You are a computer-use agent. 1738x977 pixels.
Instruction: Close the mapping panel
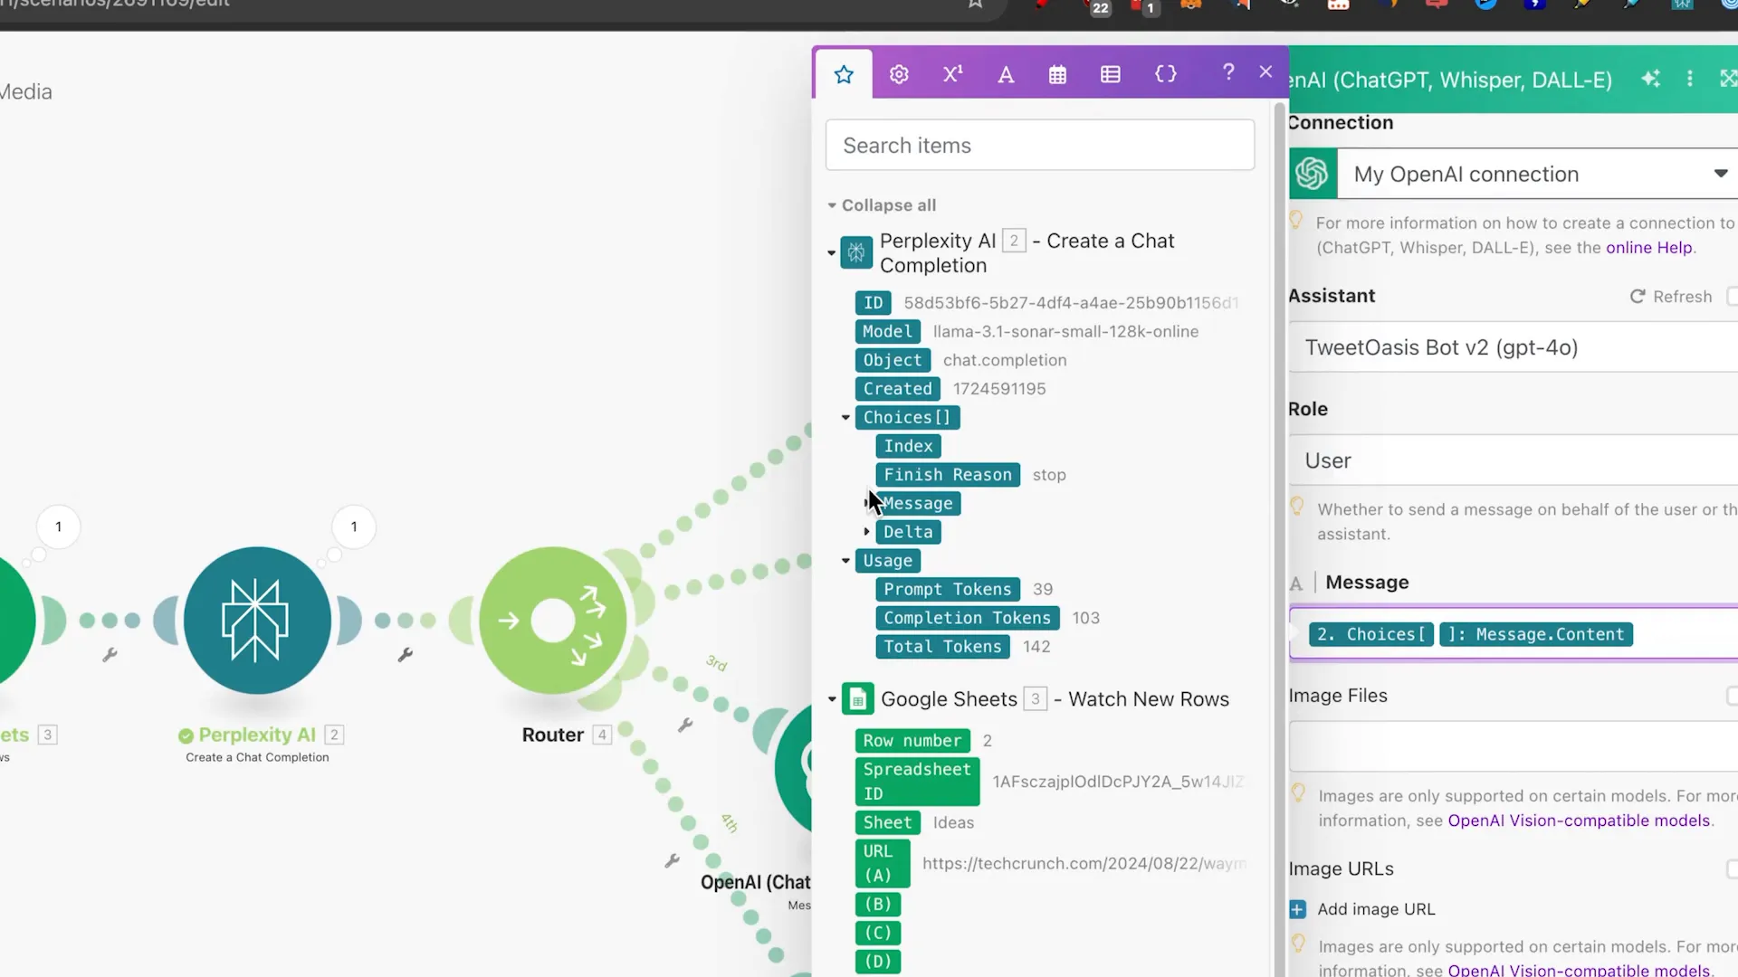click(x=1265, y=71)
